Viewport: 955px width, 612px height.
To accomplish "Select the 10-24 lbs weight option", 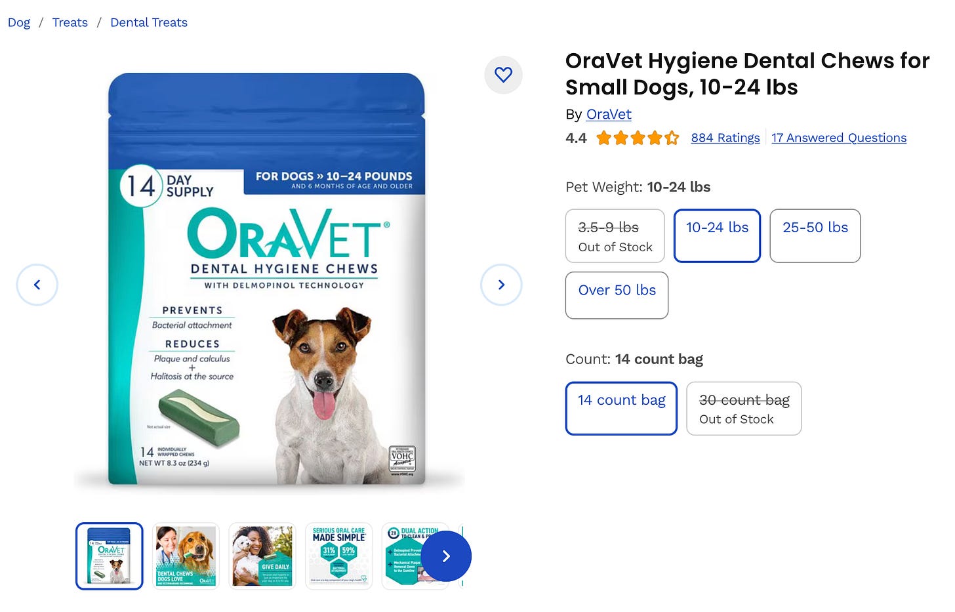I will pos(717,236).
